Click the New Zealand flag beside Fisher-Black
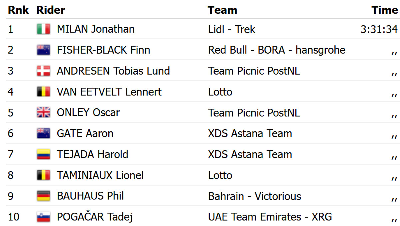The image size is (400, 226). coord(43,50)
